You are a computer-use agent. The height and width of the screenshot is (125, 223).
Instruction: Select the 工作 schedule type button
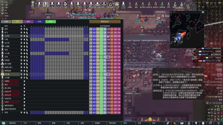pos(17,22)
